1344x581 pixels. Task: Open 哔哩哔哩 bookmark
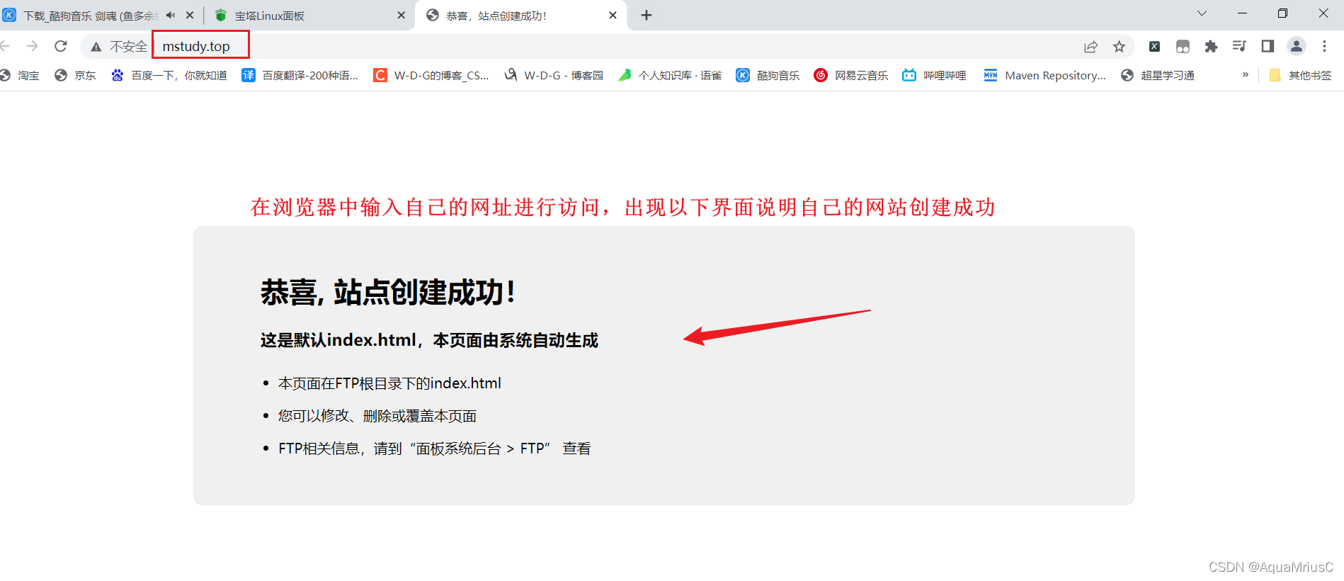(x=935, y=75)
